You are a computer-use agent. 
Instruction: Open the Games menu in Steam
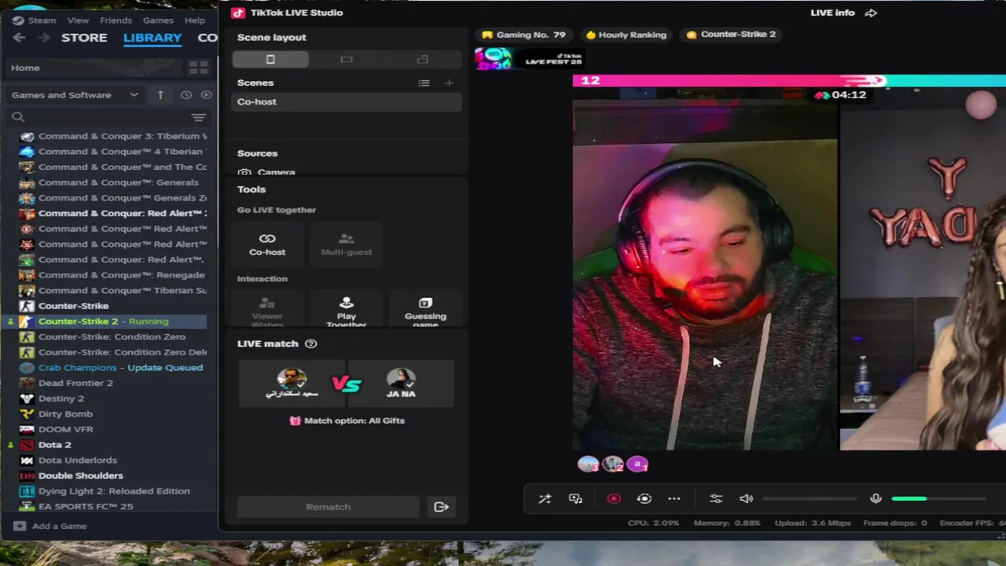pyautogui.click(x=158, y=20)
